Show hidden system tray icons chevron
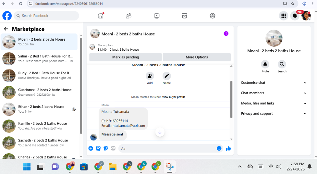The width and height of the screenshot is (317, 174). pos(240,167)
